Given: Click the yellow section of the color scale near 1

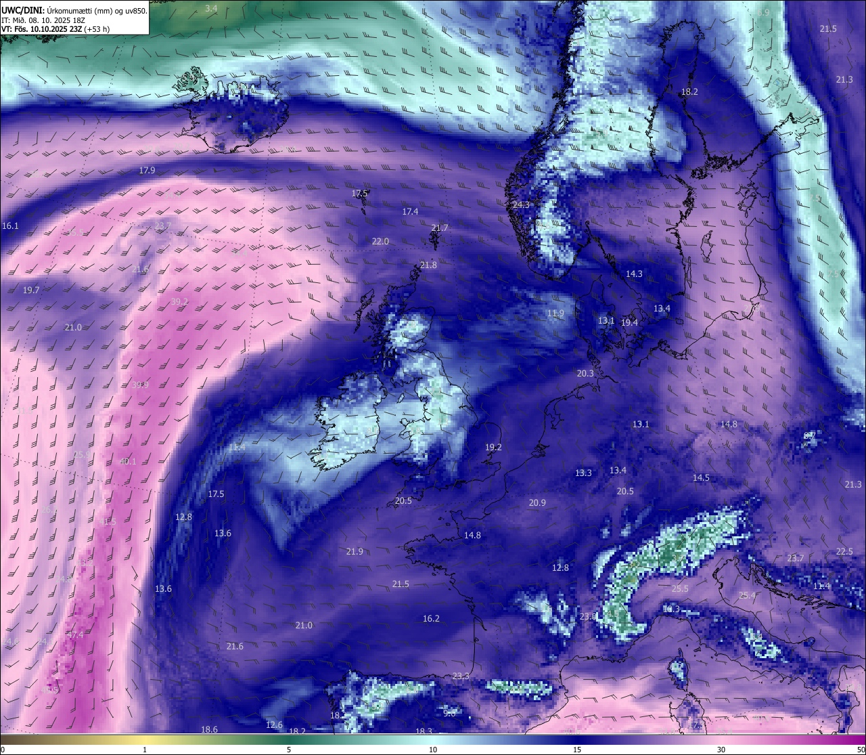Looking at the screenshot, I should [x=145, y=741].
